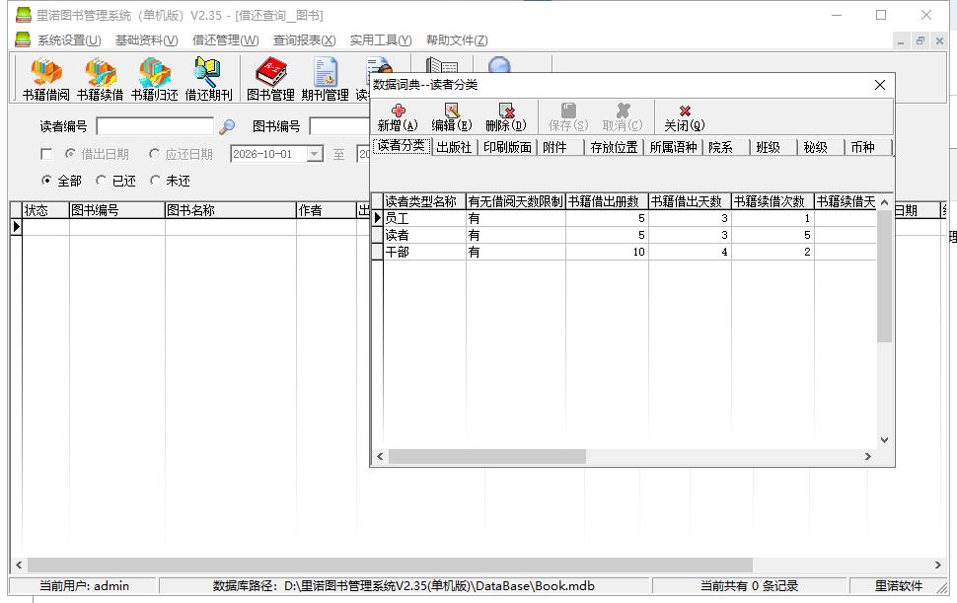The image size is (957, 603).
Task: Click the 有无借阅天数限制 column header
Action: 516,201
